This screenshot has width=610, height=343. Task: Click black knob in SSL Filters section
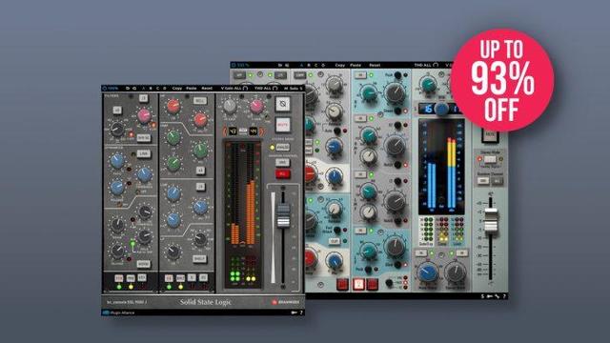pos(117,130)
